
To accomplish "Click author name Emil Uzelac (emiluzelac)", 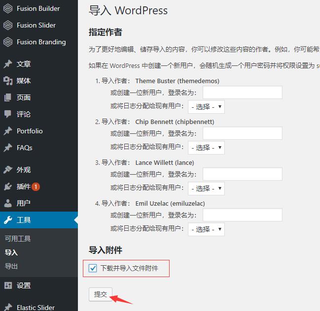I will (x=170, y=203).
